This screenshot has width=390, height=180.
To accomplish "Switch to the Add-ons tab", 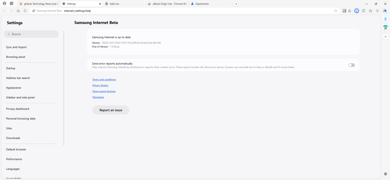I will click(x=124, y=4).
